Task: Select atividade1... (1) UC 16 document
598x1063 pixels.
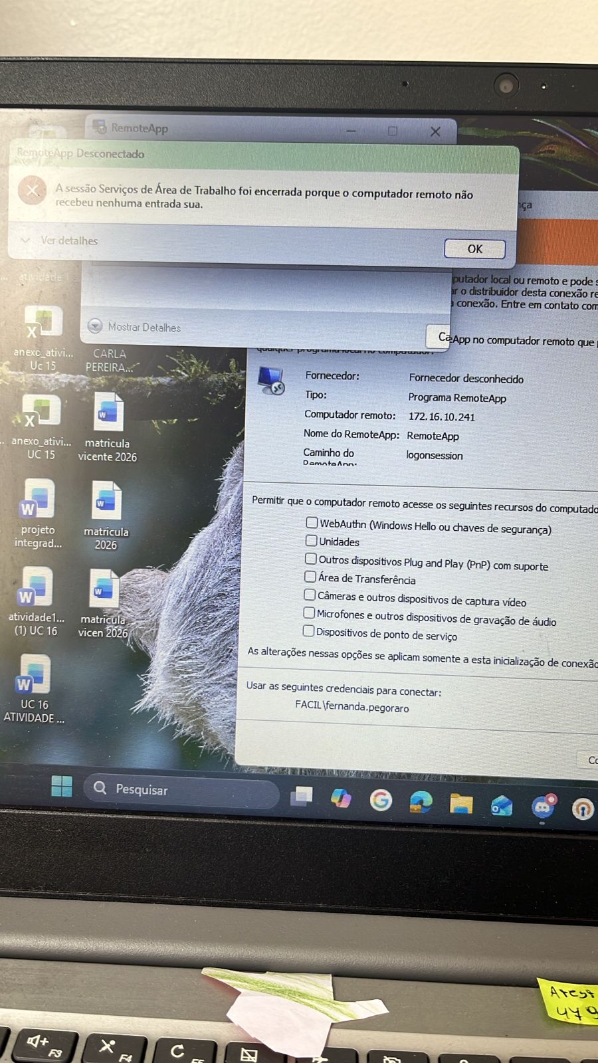Action: coord(36,601)
